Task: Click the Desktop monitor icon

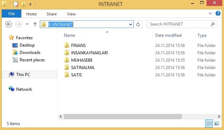Action: (x=15, y=45)
